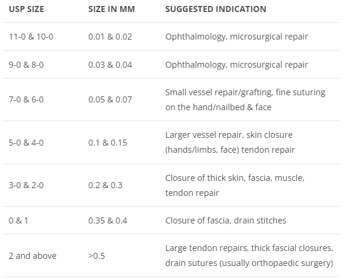
Task: Select the 11-0 & 10-0 size cell
Action: [31, 37]
